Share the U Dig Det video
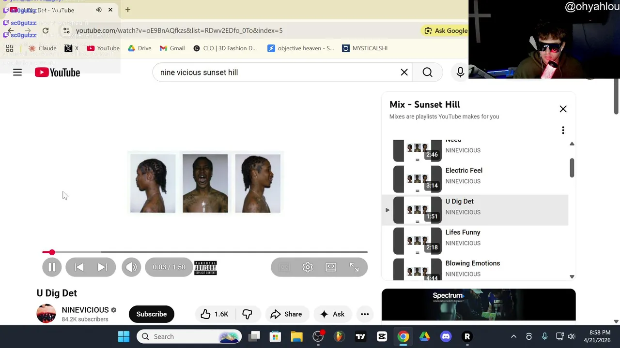This screenshot has width=620, height=348. (x=286, y=314)
